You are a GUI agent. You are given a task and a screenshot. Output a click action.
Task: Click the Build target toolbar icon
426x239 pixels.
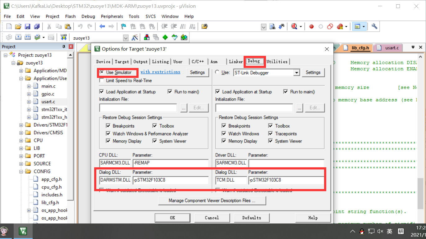(x=18, y=38)
